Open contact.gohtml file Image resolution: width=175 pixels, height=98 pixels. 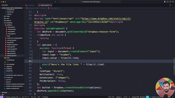[x=11, y=40]
